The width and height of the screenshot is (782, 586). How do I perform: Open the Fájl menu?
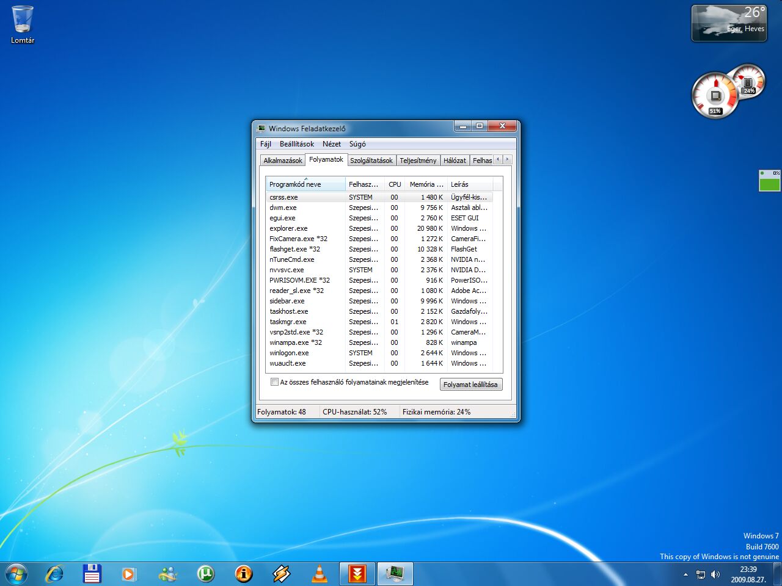266,144
